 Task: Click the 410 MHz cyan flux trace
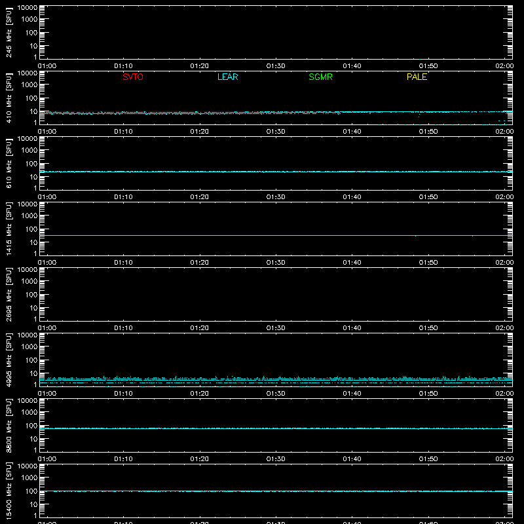click(x=276, y=113)
